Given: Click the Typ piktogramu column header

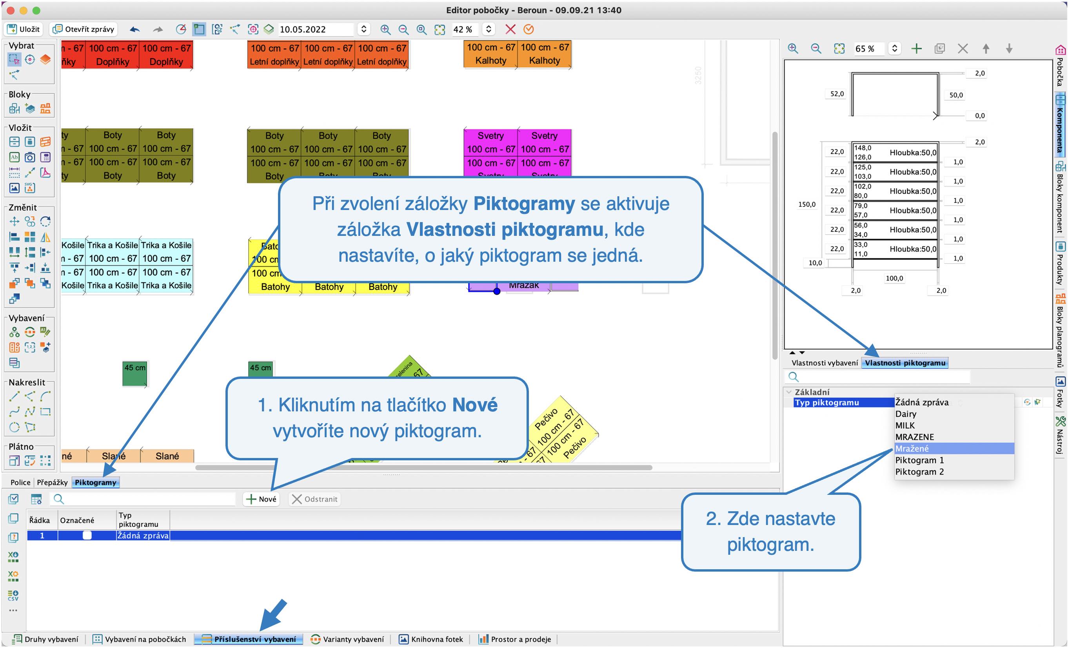Looking at the screenshot, I should coord(143,520).
